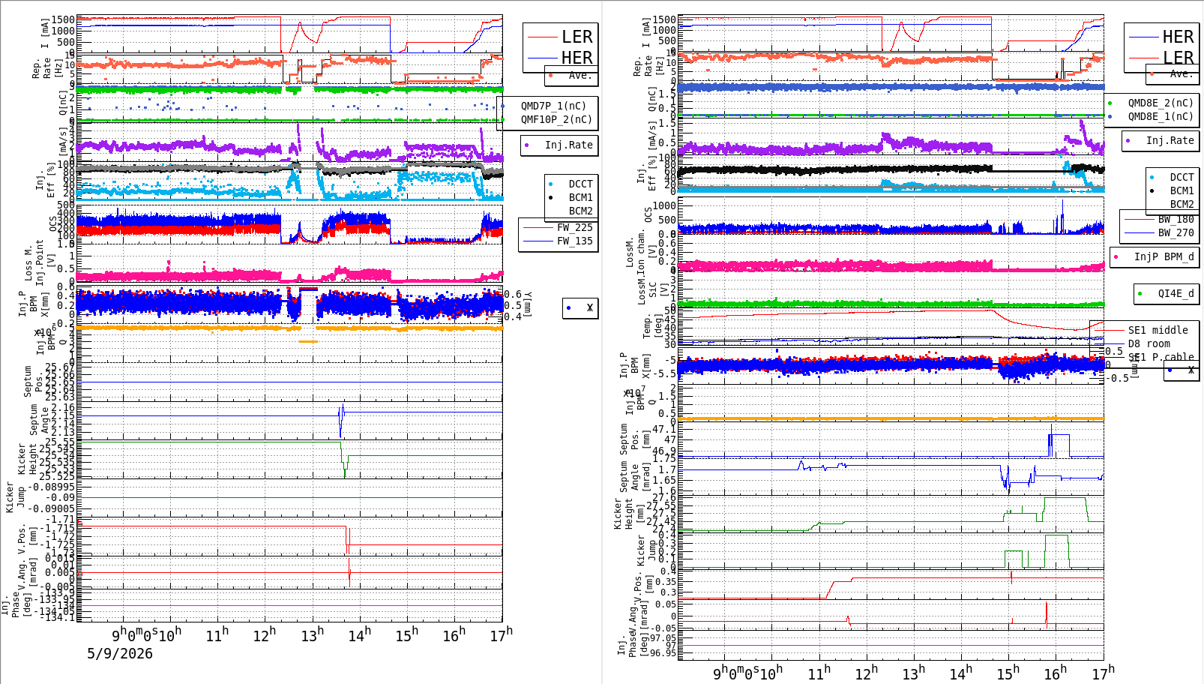Select the SE1 middle temperature legend

[1158, 330]
